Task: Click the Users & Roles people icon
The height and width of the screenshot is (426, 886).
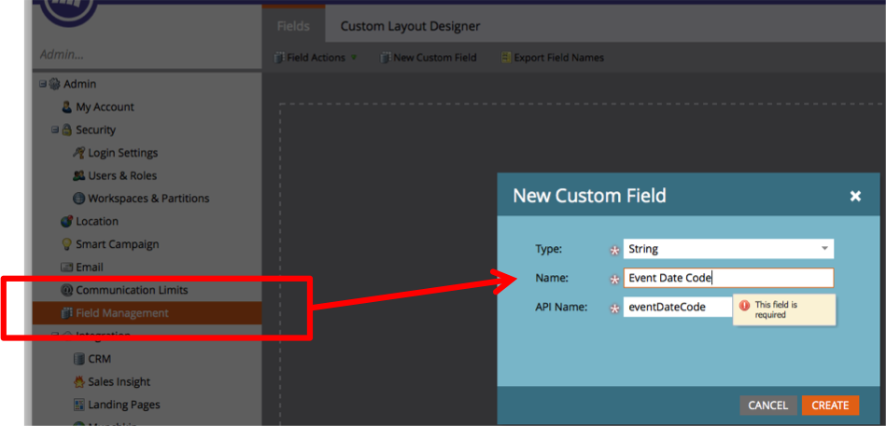Action: pos(79,175)
